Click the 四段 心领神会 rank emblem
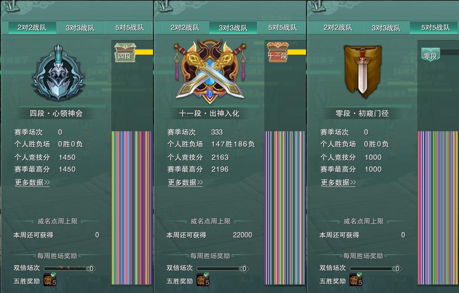 click(x=58, y=73)
